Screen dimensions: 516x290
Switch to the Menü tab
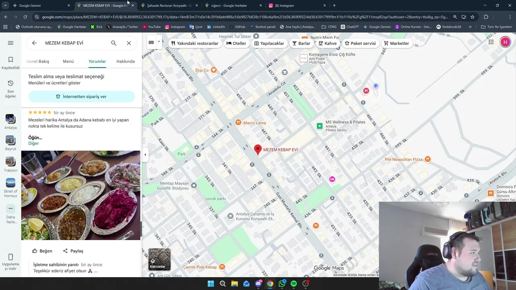pos(68,61)
